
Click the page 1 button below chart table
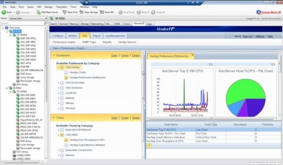click(149, 146)
